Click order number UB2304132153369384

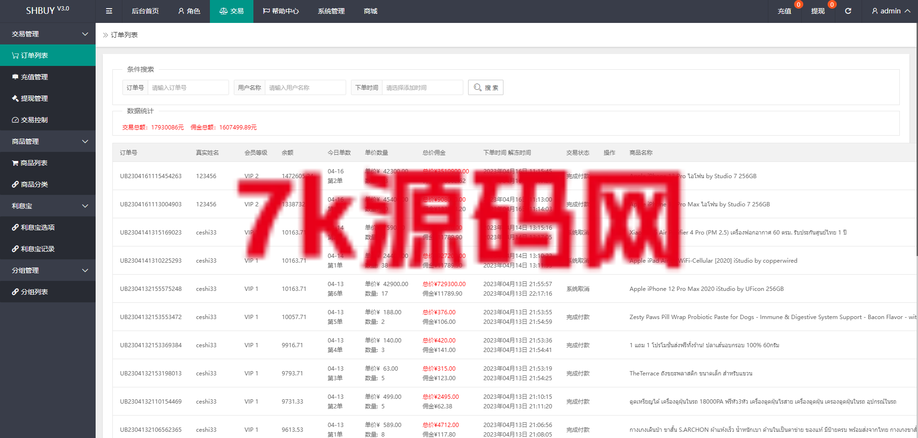coord(151,345)
